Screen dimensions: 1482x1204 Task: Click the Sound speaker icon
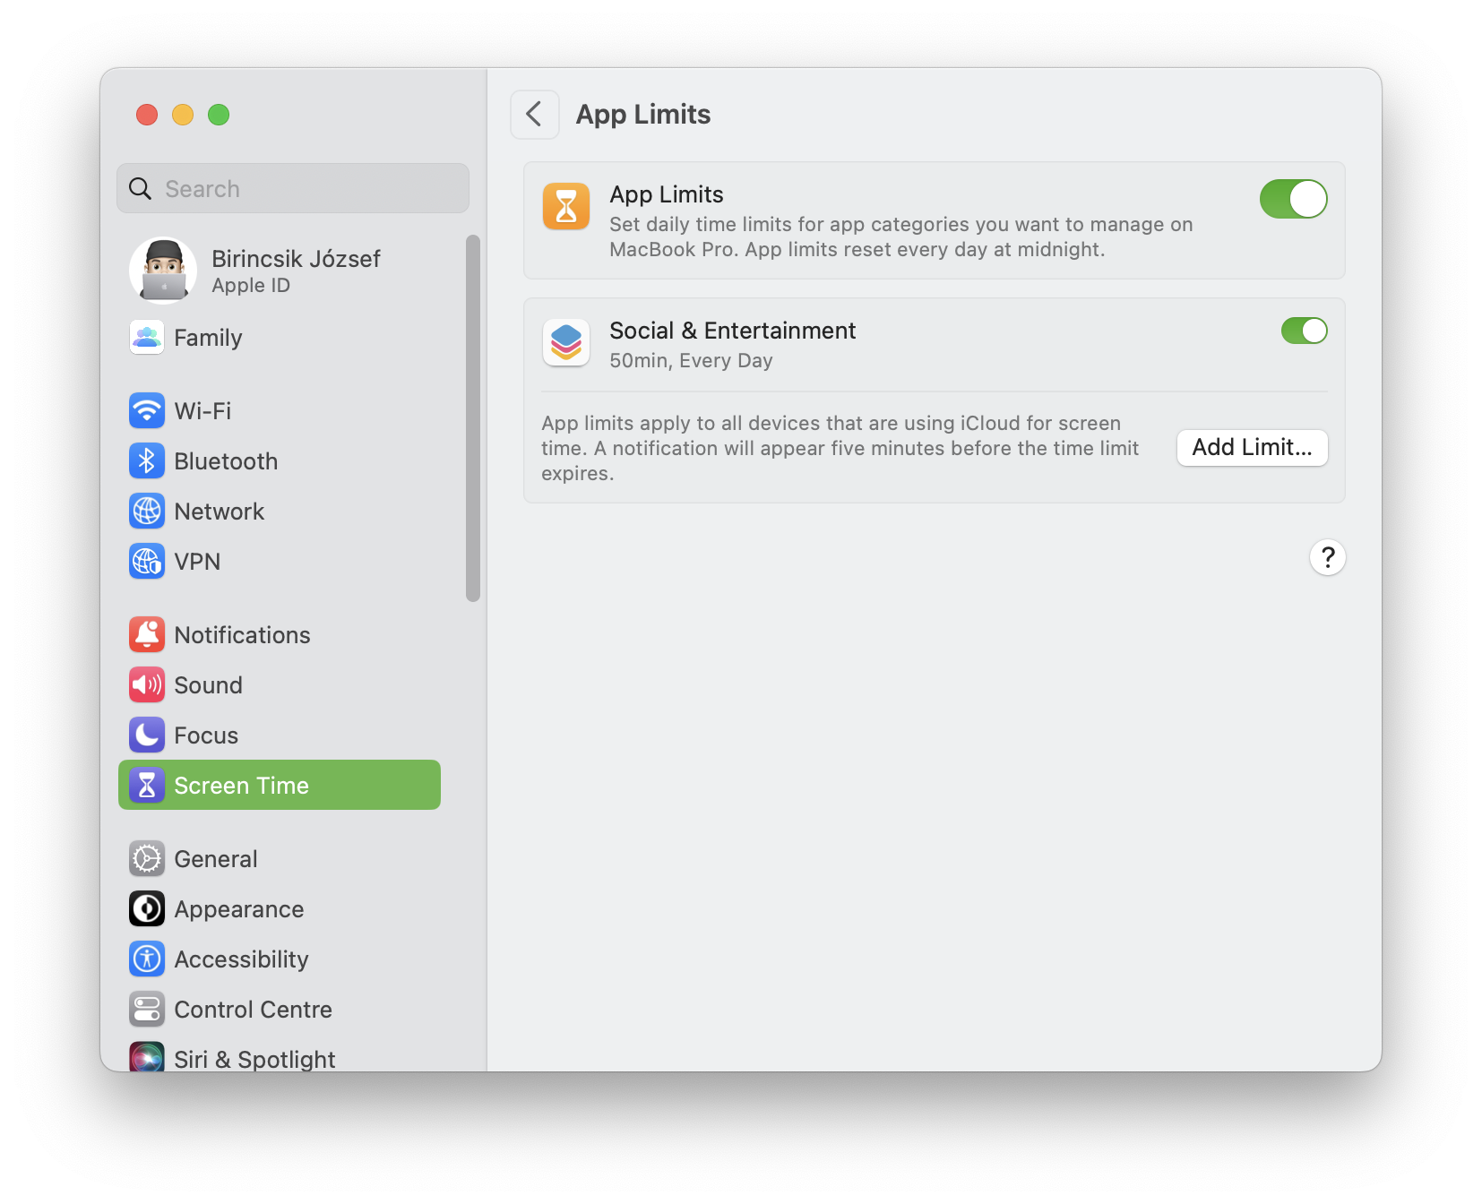click(x=147, y=685)
